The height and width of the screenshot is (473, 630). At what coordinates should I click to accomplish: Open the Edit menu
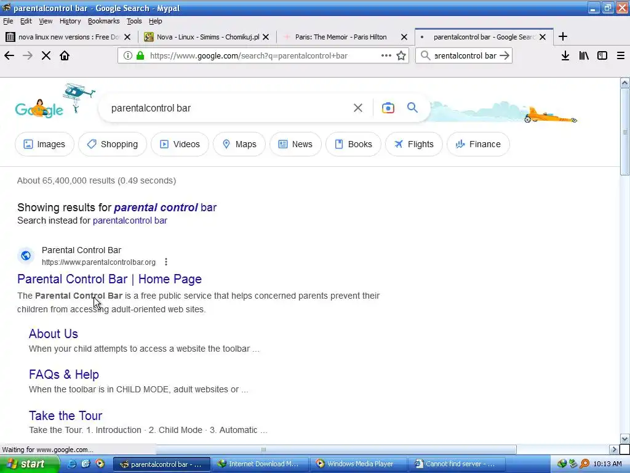[26, 21]
